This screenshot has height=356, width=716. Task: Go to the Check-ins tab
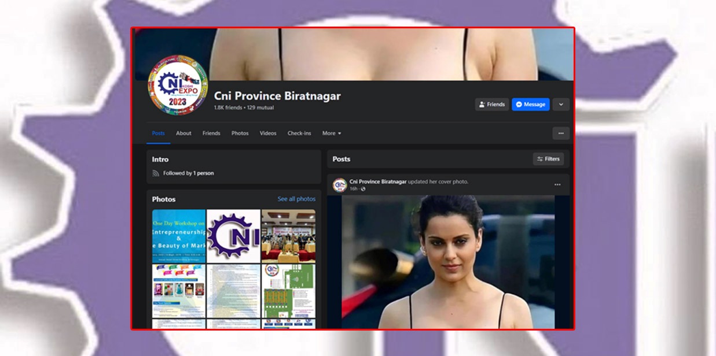(299, 133)
